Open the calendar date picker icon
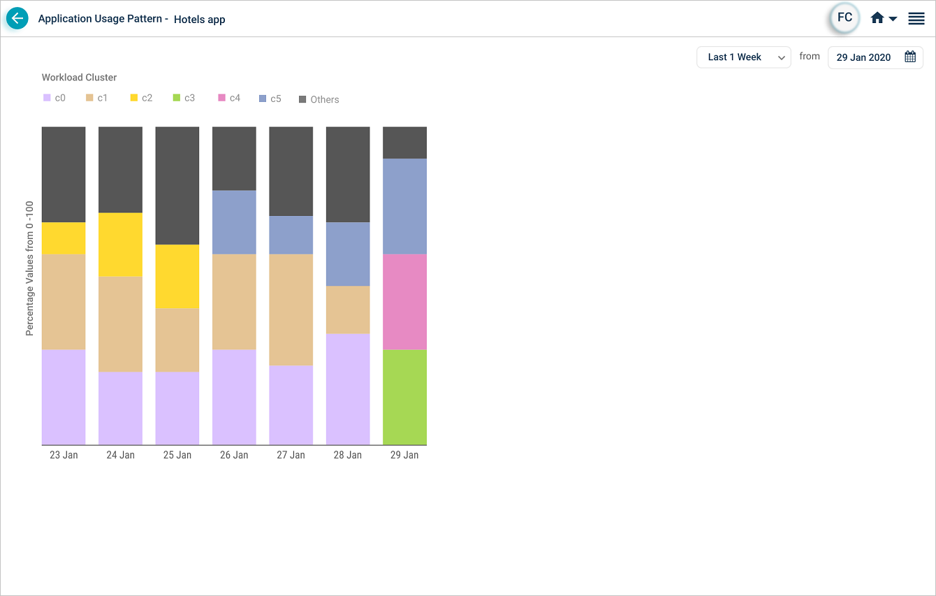Viewport: 936px width, 596px height. pos(909,57)
